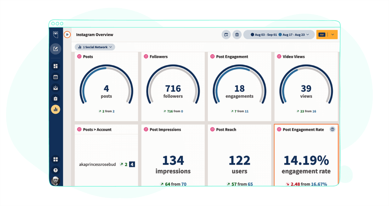Click the '64 from 70' impressions comparison

pyautogui.click(x=173, y=184)
